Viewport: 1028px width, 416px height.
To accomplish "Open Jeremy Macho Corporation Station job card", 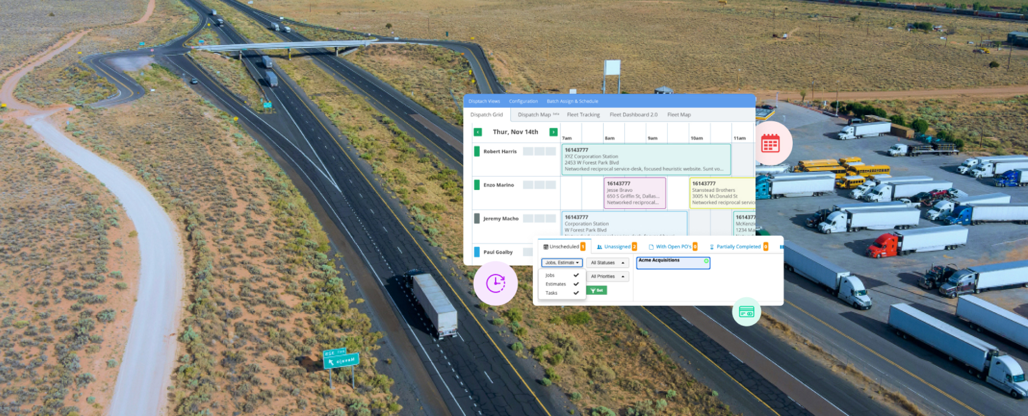I will (x=624, y=224).
